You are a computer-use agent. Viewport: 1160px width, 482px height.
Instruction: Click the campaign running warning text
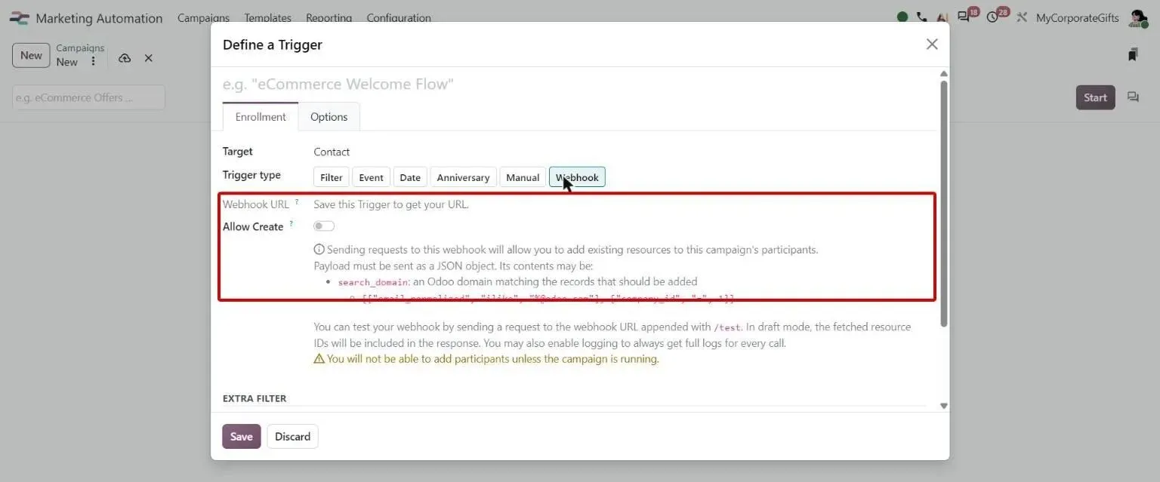(x=486, y=359)
